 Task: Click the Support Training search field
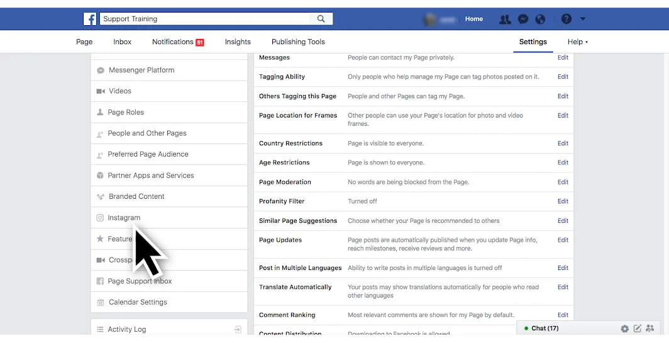pyautogui.click(x=205, y=19)
